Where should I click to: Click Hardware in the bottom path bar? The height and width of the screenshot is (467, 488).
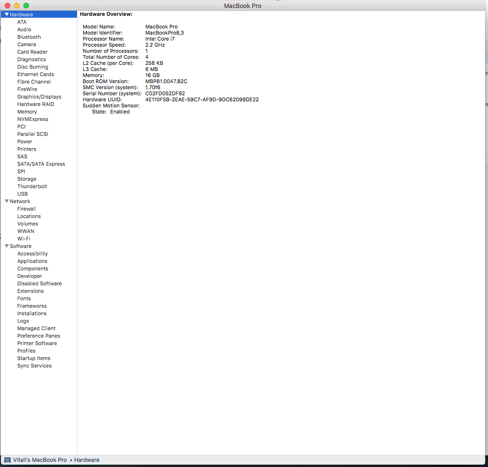coord(87,460)
